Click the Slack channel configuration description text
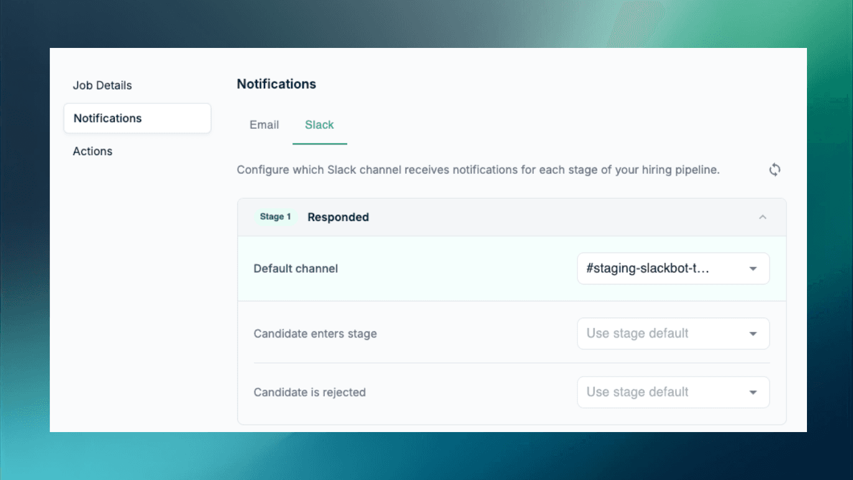This screenshot has width=853, height=480. [478, 170]
